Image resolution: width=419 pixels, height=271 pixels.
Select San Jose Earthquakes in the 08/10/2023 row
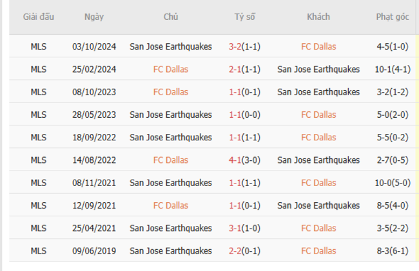(318, 91)
